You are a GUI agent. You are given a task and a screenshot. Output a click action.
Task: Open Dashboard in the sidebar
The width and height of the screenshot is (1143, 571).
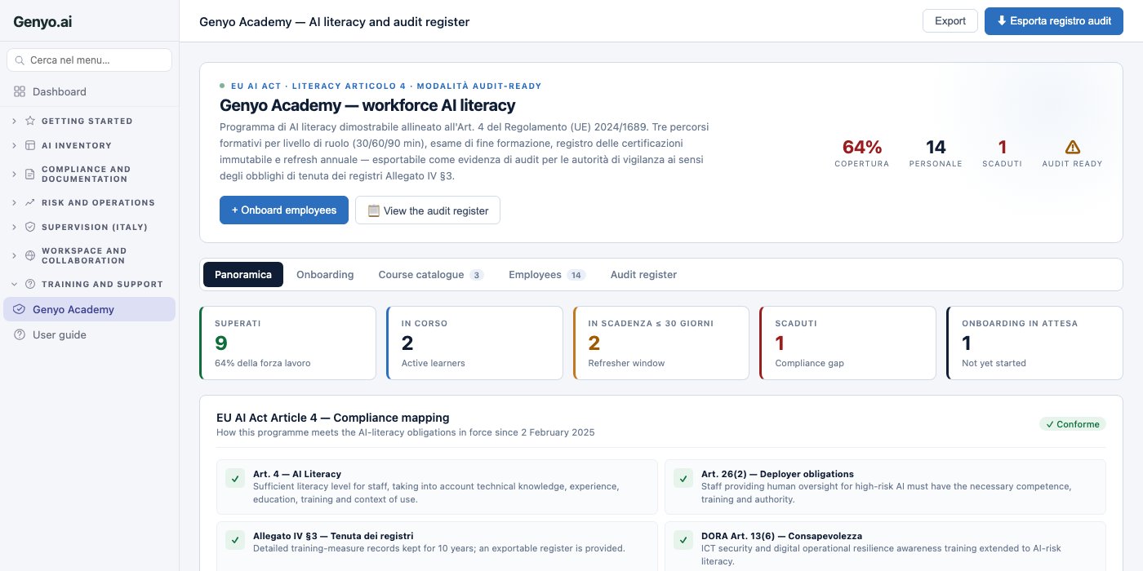point(89,92)
